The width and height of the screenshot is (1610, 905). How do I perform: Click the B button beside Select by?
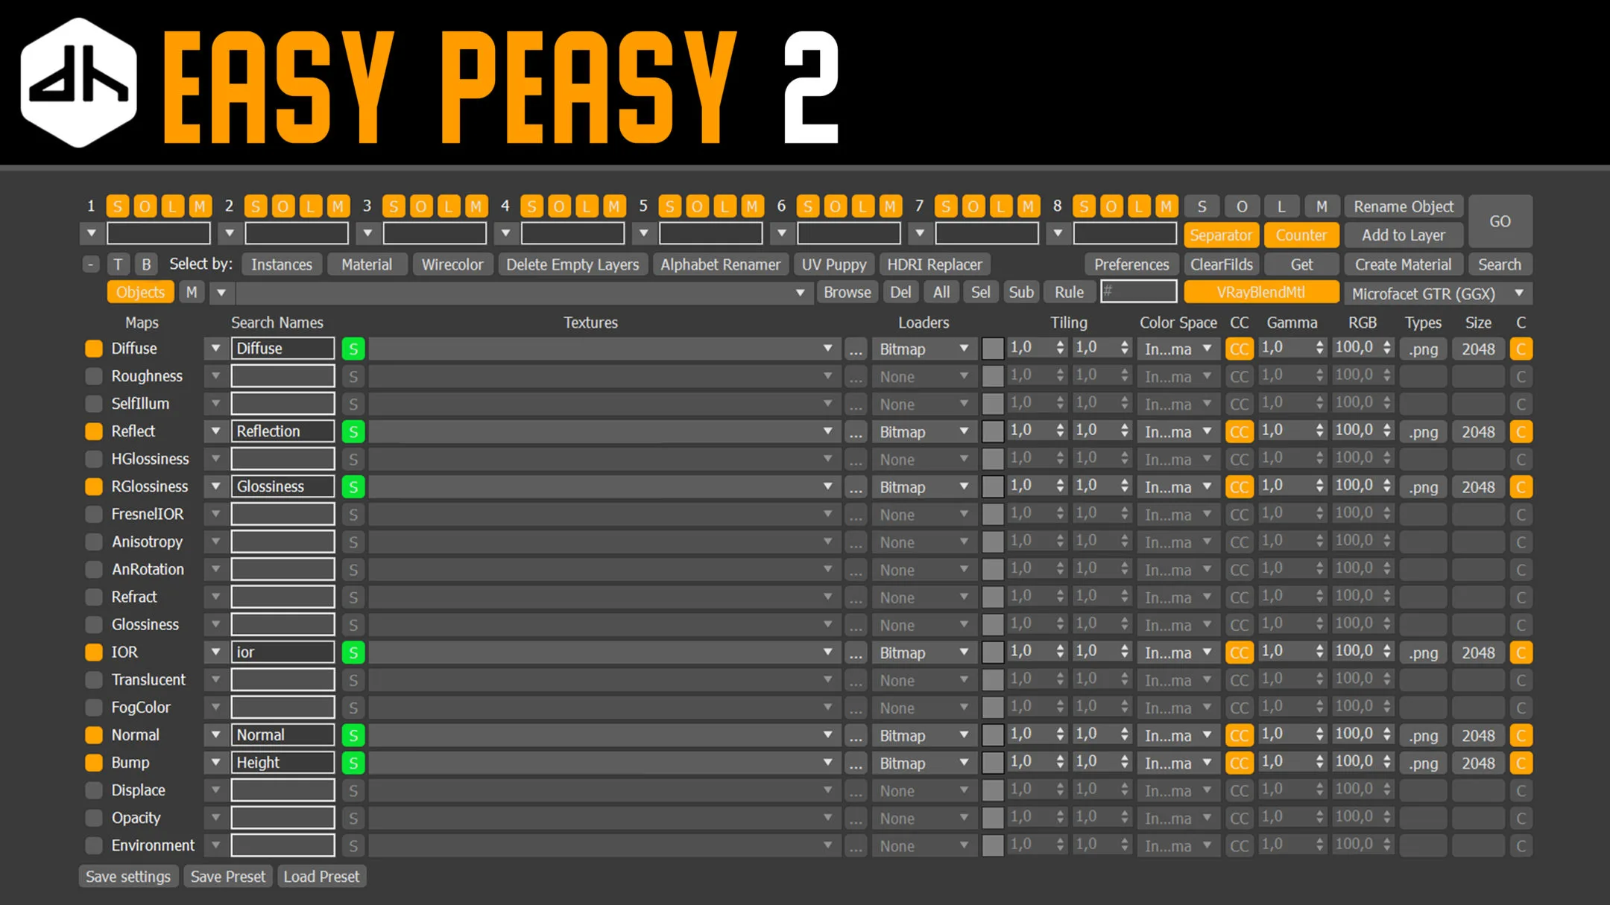[146, 264]
